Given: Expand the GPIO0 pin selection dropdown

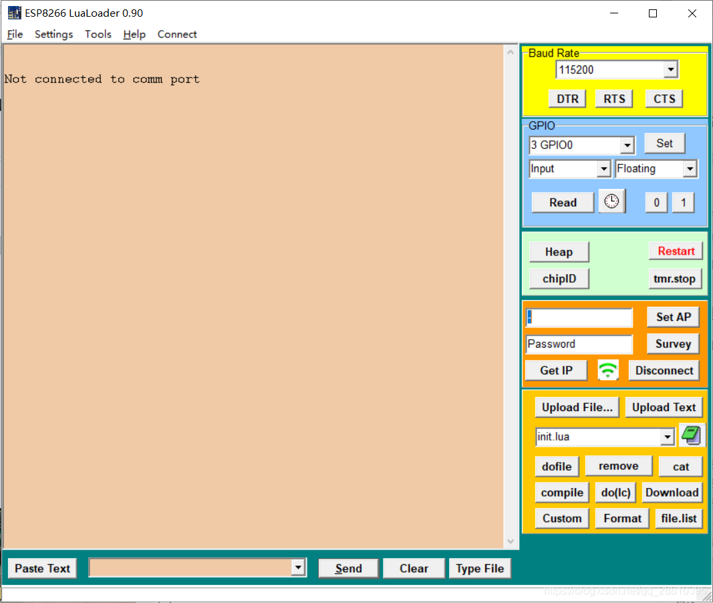Looking at the screenshot, I should click(626, 145).
